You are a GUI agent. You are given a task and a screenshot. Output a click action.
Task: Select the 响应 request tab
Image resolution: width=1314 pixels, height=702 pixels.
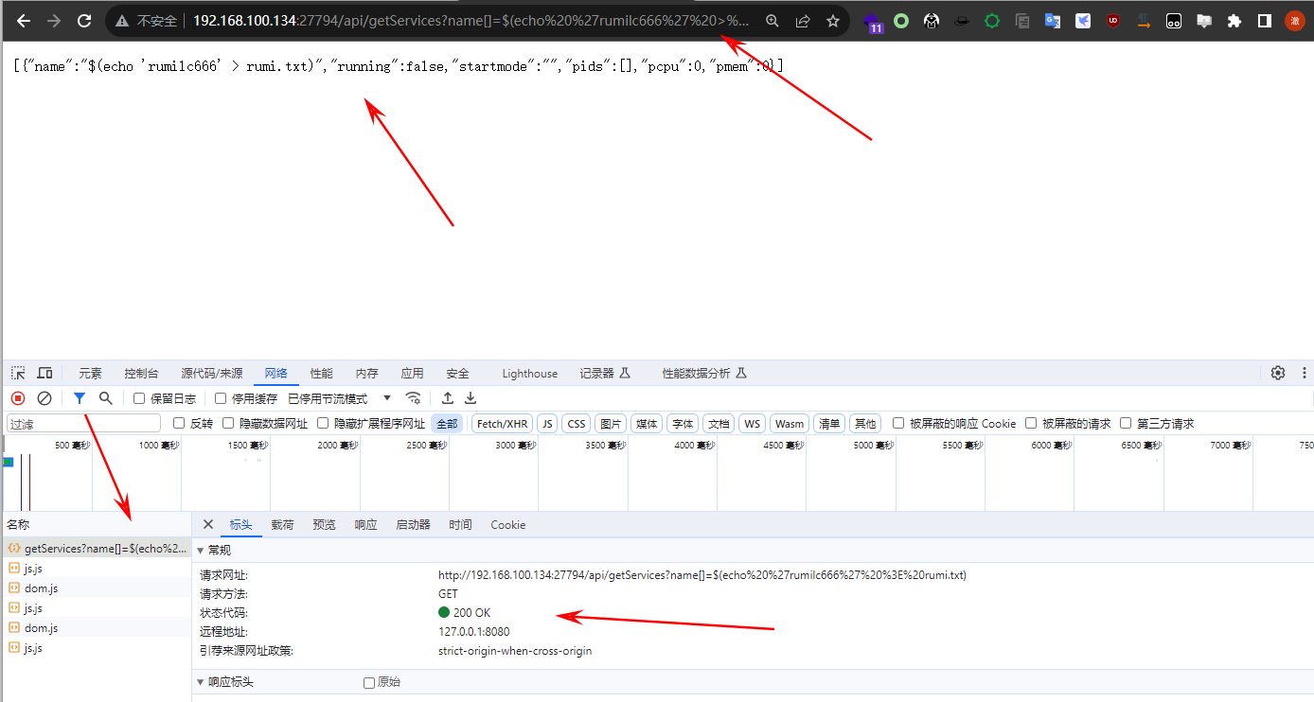[x=365, y=524]
